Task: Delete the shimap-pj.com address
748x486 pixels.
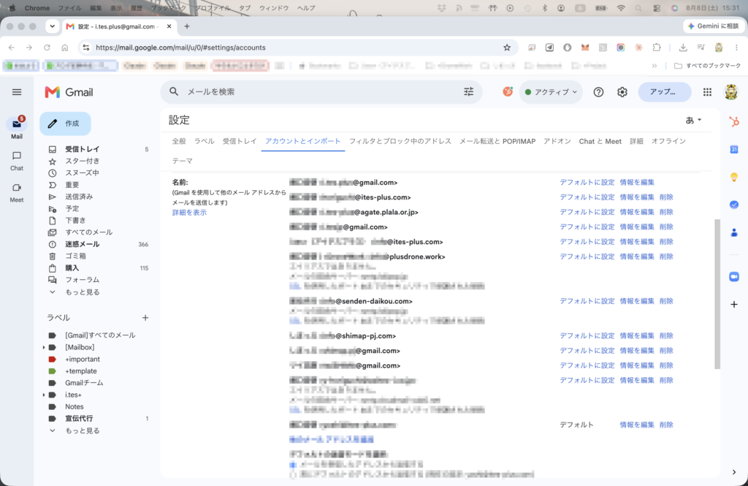Action: (x=666, y=336)
